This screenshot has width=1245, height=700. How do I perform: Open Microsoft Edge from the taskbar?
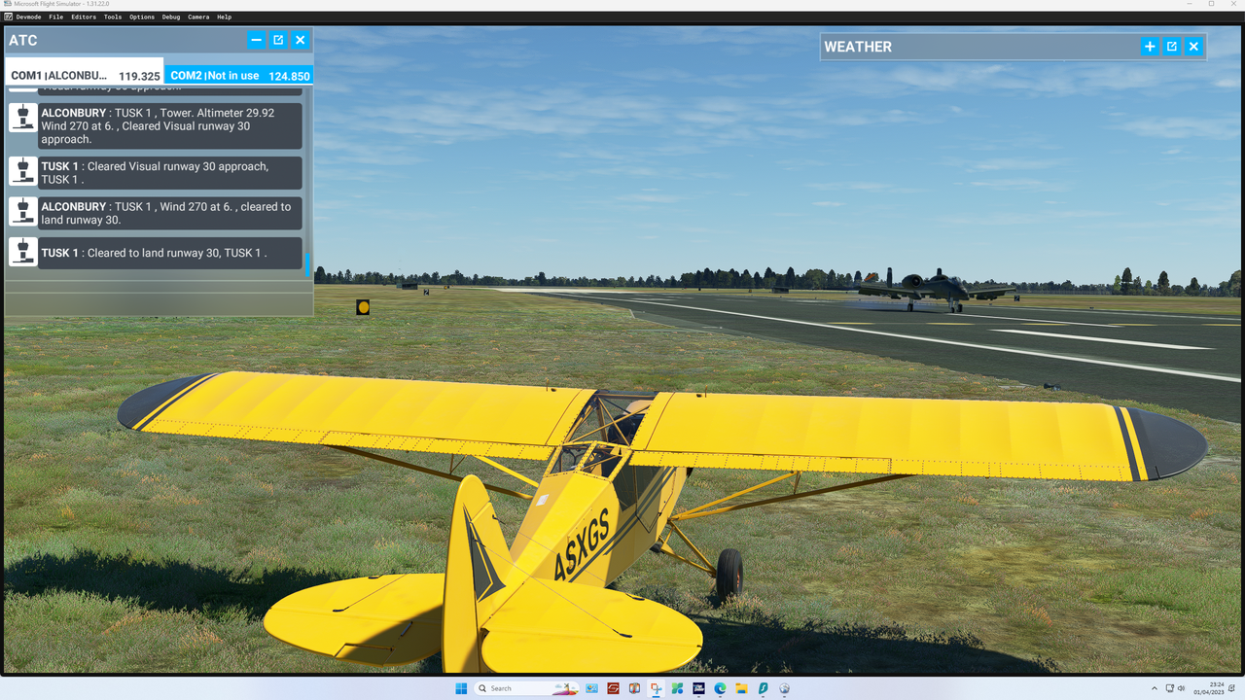point(720,688)
